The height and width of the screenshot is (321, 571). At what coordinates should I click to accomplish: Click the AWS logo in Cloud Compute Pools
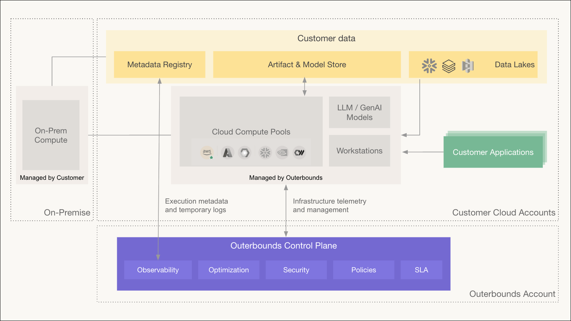pyautogui.click(x=207, y=152)
